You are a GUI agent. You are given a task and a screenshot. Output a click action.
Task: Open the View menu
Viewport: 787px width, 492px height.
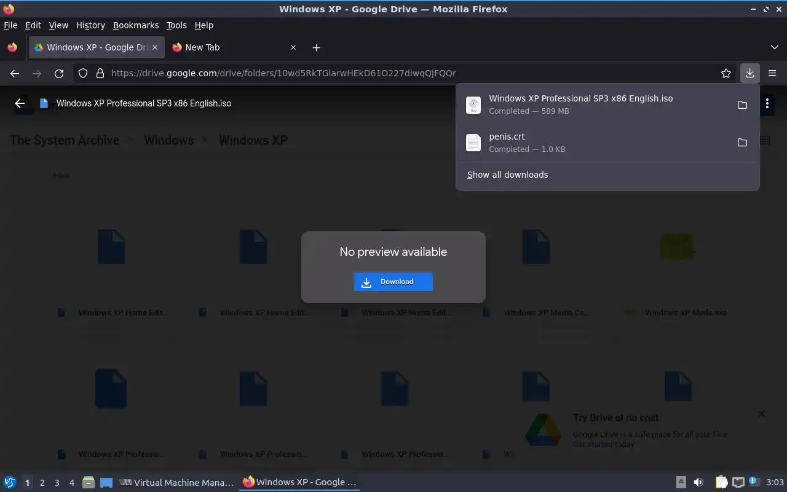click(58, 25)
